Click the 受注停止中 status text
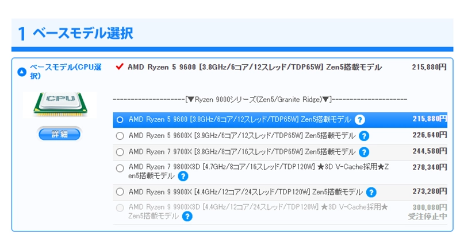 (x=428, y=217)
